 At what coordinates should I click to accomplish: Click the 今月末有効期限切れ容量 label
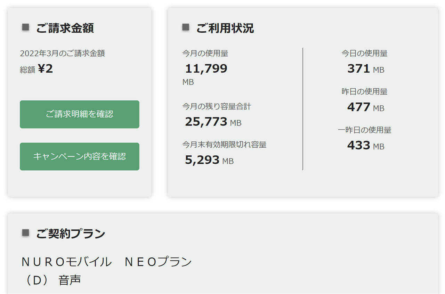pos(224,145)
